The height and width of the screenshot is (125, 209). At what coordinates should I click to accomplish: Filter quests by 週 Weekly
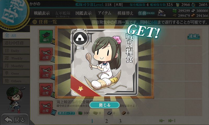[x=16, y=58]
